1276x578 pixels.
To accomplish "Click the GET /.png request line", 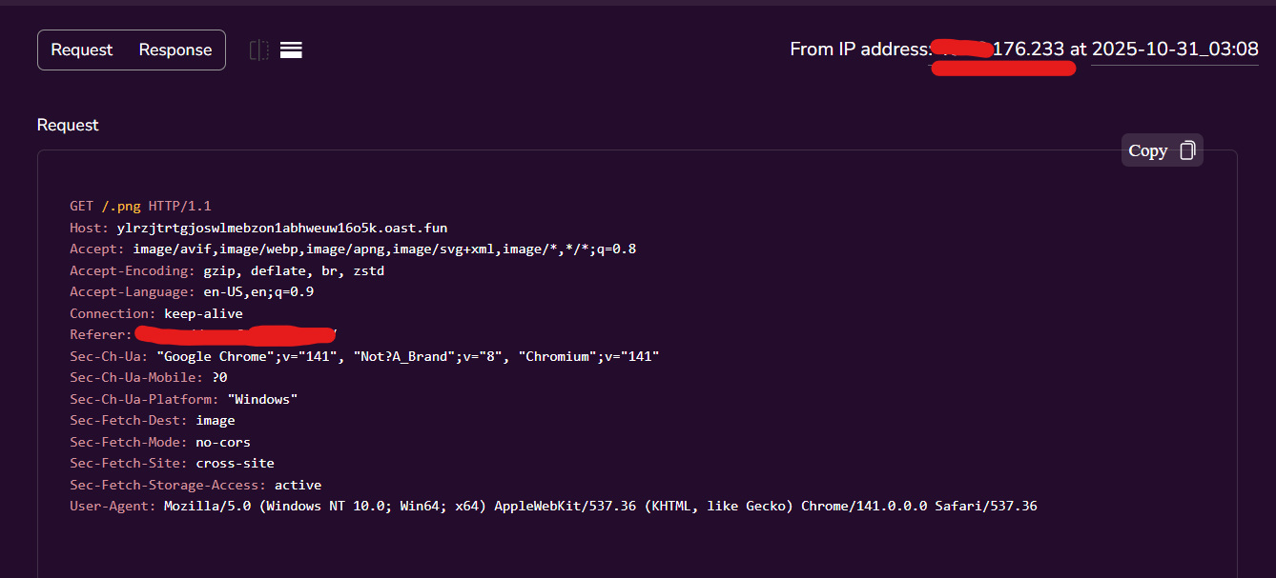I will 140,206.
